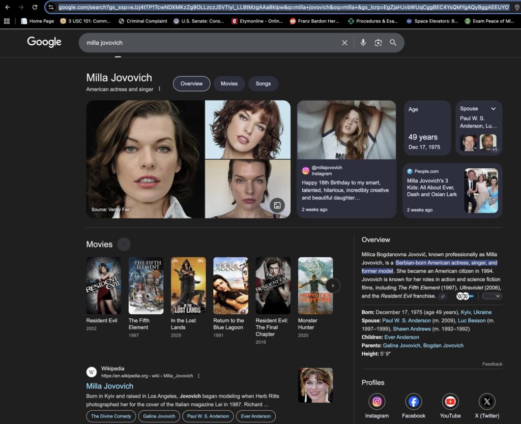Clear search text with X icon
Viewport: 521px width, 424px height.
point(344,43)
